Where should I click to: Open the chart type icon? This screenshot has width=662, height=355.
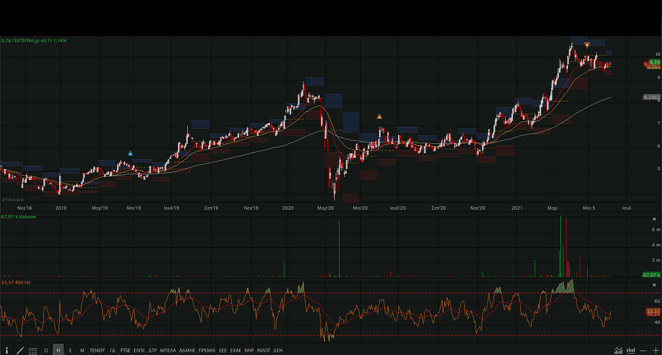[x=619, y=350]
